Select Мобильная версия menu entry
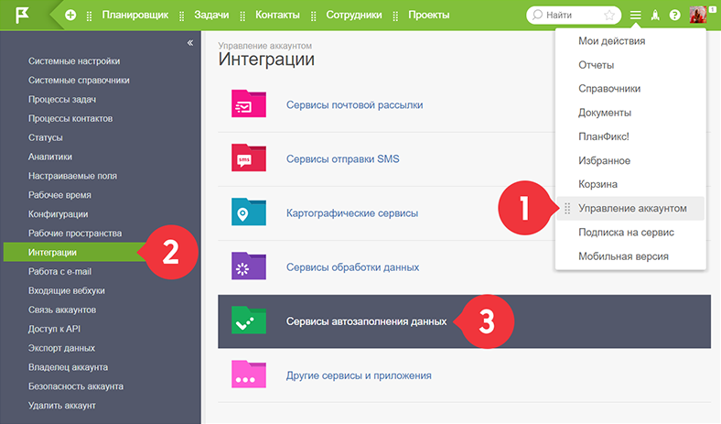Image resolution: width=721 pixels, height=424 pixels. [623, 256]
